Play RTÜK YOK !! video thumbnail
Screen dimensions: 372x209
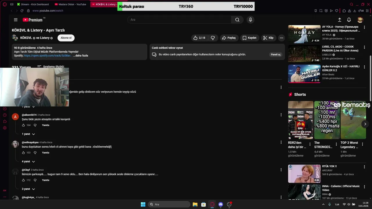304,174
